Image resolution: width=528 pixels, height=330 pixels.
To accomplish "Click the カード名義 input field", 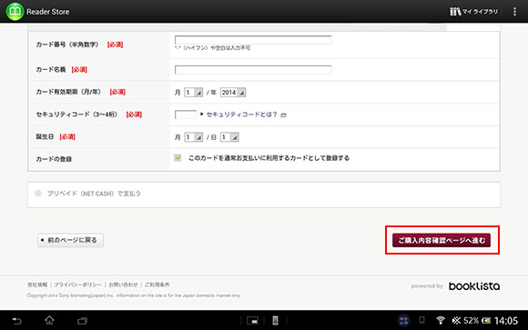I will coord(253,70).
